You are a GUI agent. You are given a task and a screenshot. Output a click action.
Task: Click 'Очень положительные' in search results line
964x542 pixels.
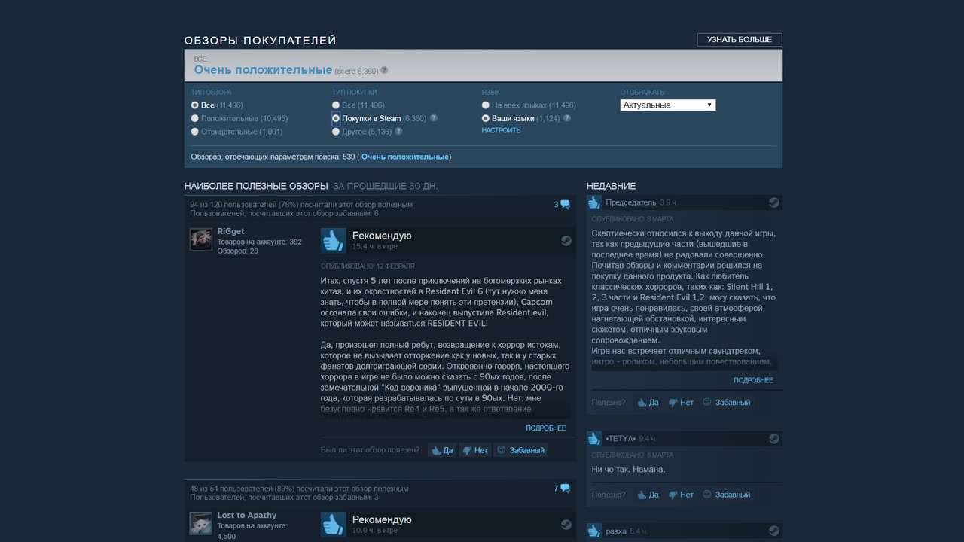tap(405, 157)
